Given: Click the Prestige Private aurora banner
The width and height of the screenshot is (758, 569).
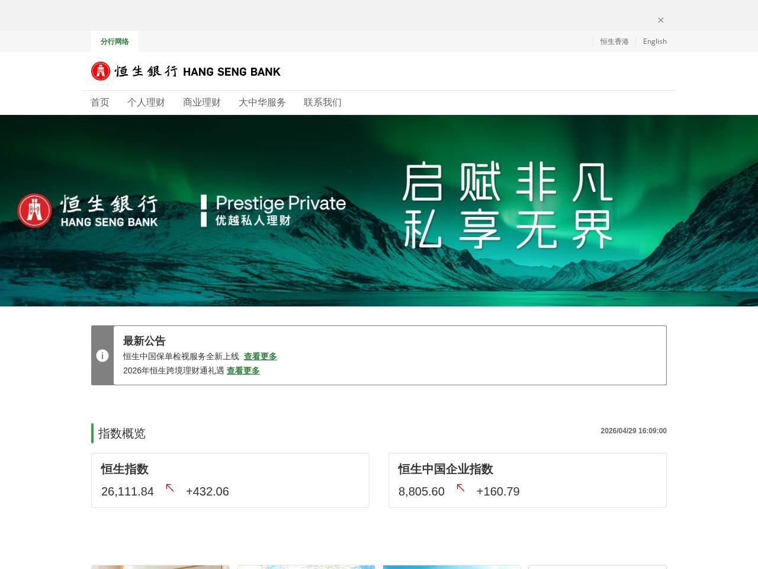Looking at the screenshot, I should click(379, 210).
